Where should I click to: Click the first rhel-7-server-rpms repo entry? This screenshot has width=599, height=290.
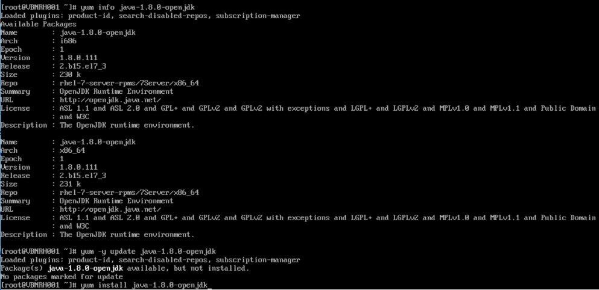[x=130, y=83]
